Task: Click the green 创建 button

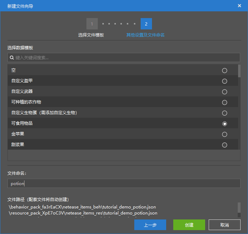Action: (x=189, y=225)
